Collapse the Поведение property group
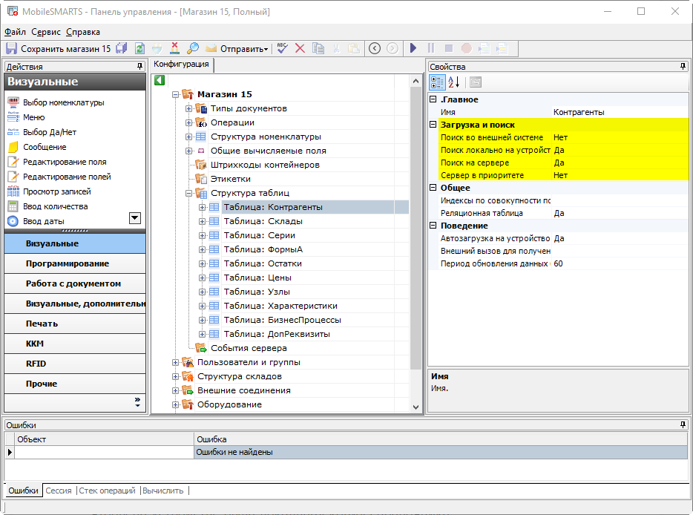Image resolution: width=693 pixels, height=515 pixels. [433, 226]
